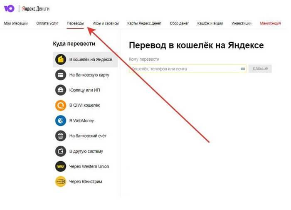This screenshot has height=210, width=291.
Task: Click the Яндекс Деньги logo
Action: pyautogui.click(x=35, y=9)
